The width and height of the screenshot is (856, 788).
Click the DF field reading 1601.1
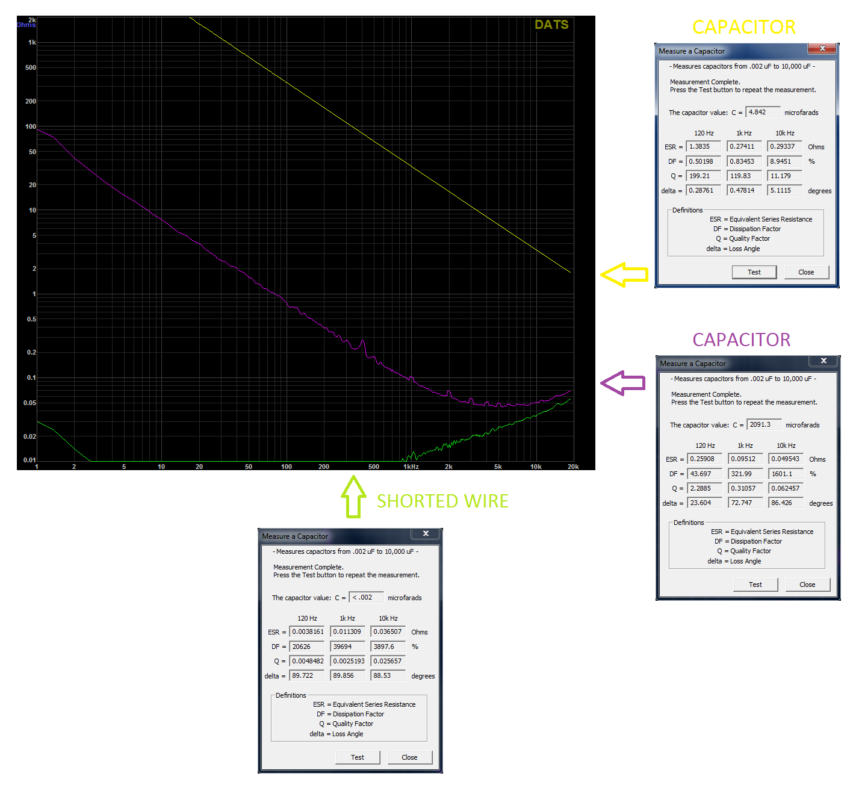pyautogui.click(x=786, y=474)
